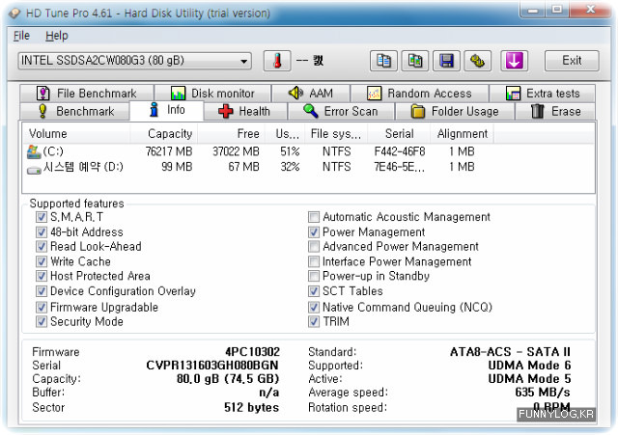Click the 512 bytes sector value
This screenshot has width=618, height=435.
coord(251,407)
